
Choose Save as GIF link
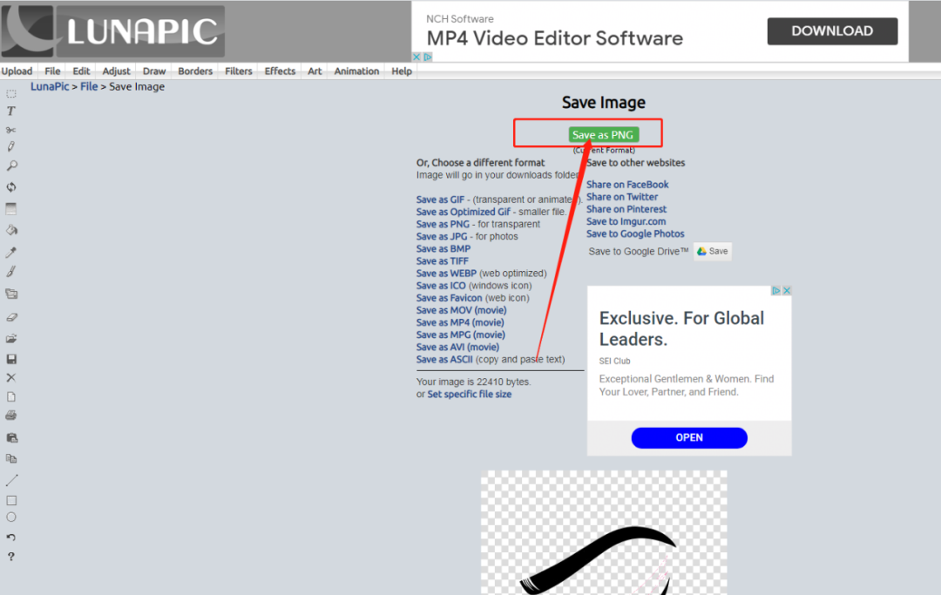(441, 199)
